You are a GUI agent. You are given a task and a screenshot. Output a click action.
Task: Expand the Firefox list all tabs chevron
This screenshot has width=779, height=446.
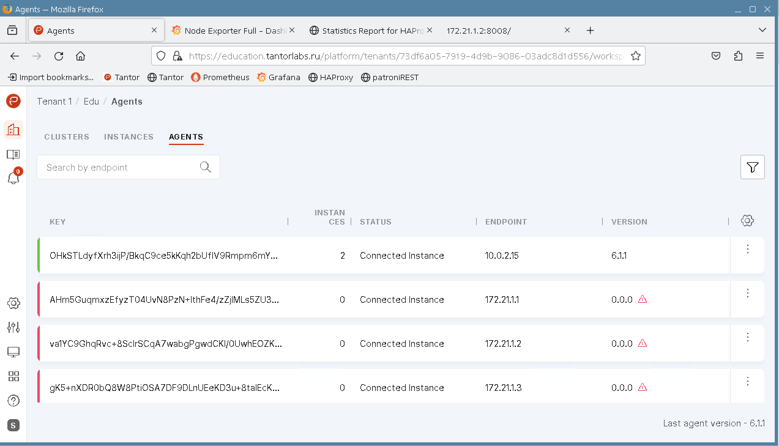[x=762, y=30]
